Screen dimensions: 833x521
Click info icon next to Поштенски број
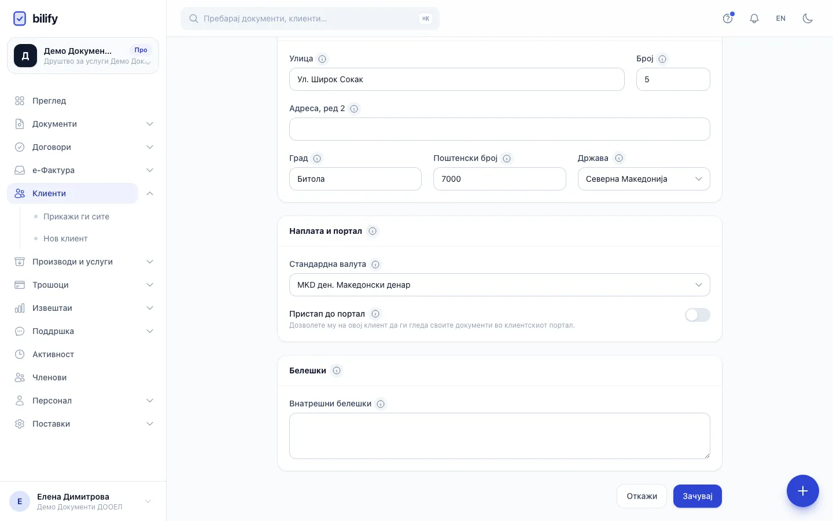click(x=507, y=159)
